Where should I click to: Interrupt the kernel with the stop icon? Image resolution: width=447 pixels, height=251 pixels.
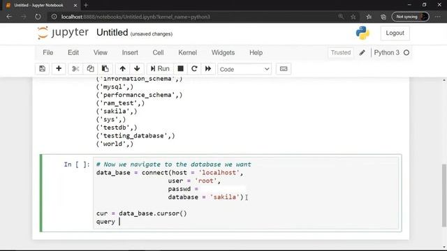coord(180,69)
